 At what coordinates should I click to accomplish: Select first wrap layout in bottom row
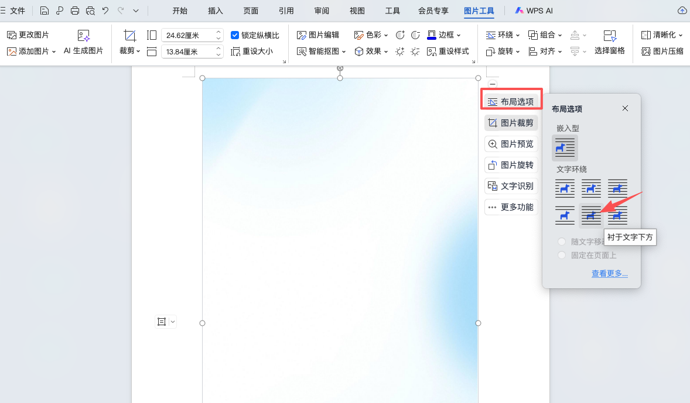pyautogui.click(x=565, y=215)
